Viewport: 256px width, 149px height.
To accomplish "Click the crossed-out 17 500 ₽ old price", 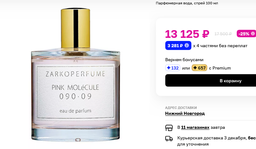I will click(x=223, y=34).
